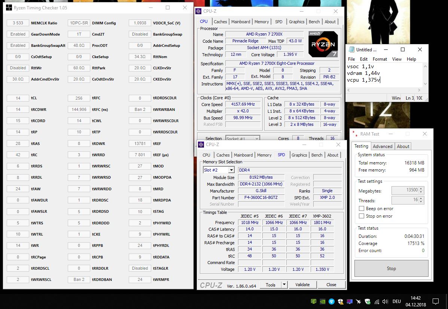Click the Part Number F4-3600C16-8GTZ field
Image resolution: width=448 pixels, height=309 pixels.
pyautogui.click(x=261, y=197)
